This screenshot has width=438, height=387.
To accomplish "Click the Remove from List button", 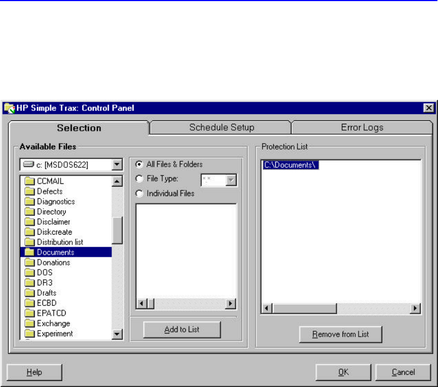I will pyautogui.click(x=340, y=335).
